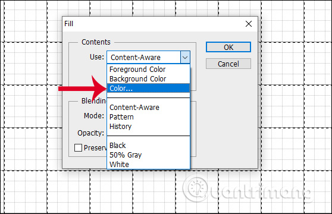Click the OK button
Screen dimensions: 332x214
coord(228,47)
